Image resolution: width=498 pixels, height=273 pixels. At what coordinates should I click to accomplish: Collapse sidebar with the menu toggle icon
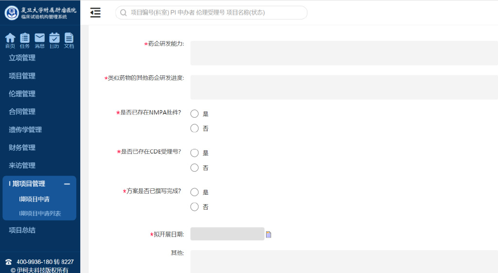coord(96,13)
